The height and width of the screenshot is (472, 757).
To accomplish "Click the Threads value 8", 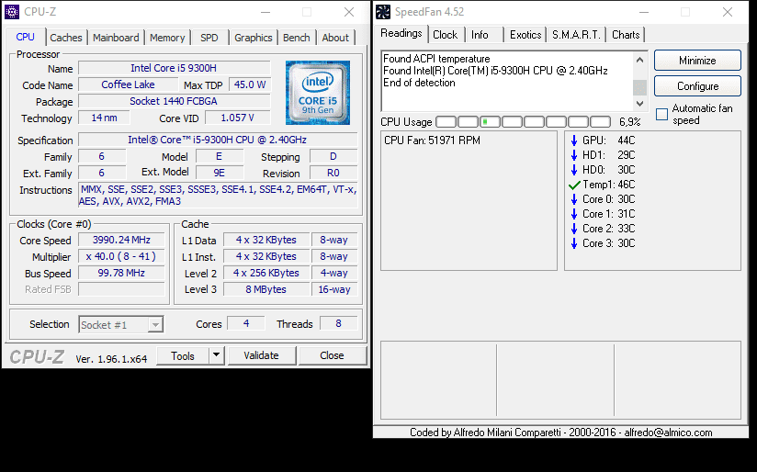I will [338, 323].
